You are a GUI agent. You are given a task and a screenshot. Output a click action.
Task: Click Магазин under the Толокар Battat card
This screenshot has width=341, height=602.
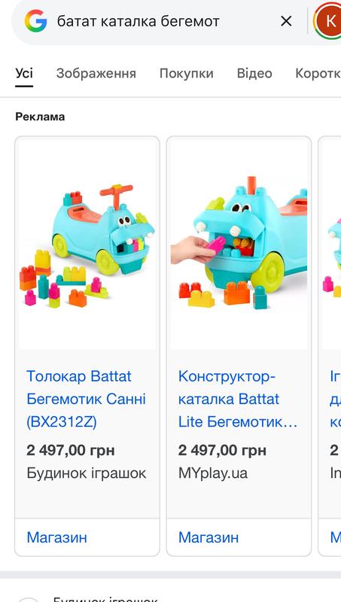(x=57, y=537)
